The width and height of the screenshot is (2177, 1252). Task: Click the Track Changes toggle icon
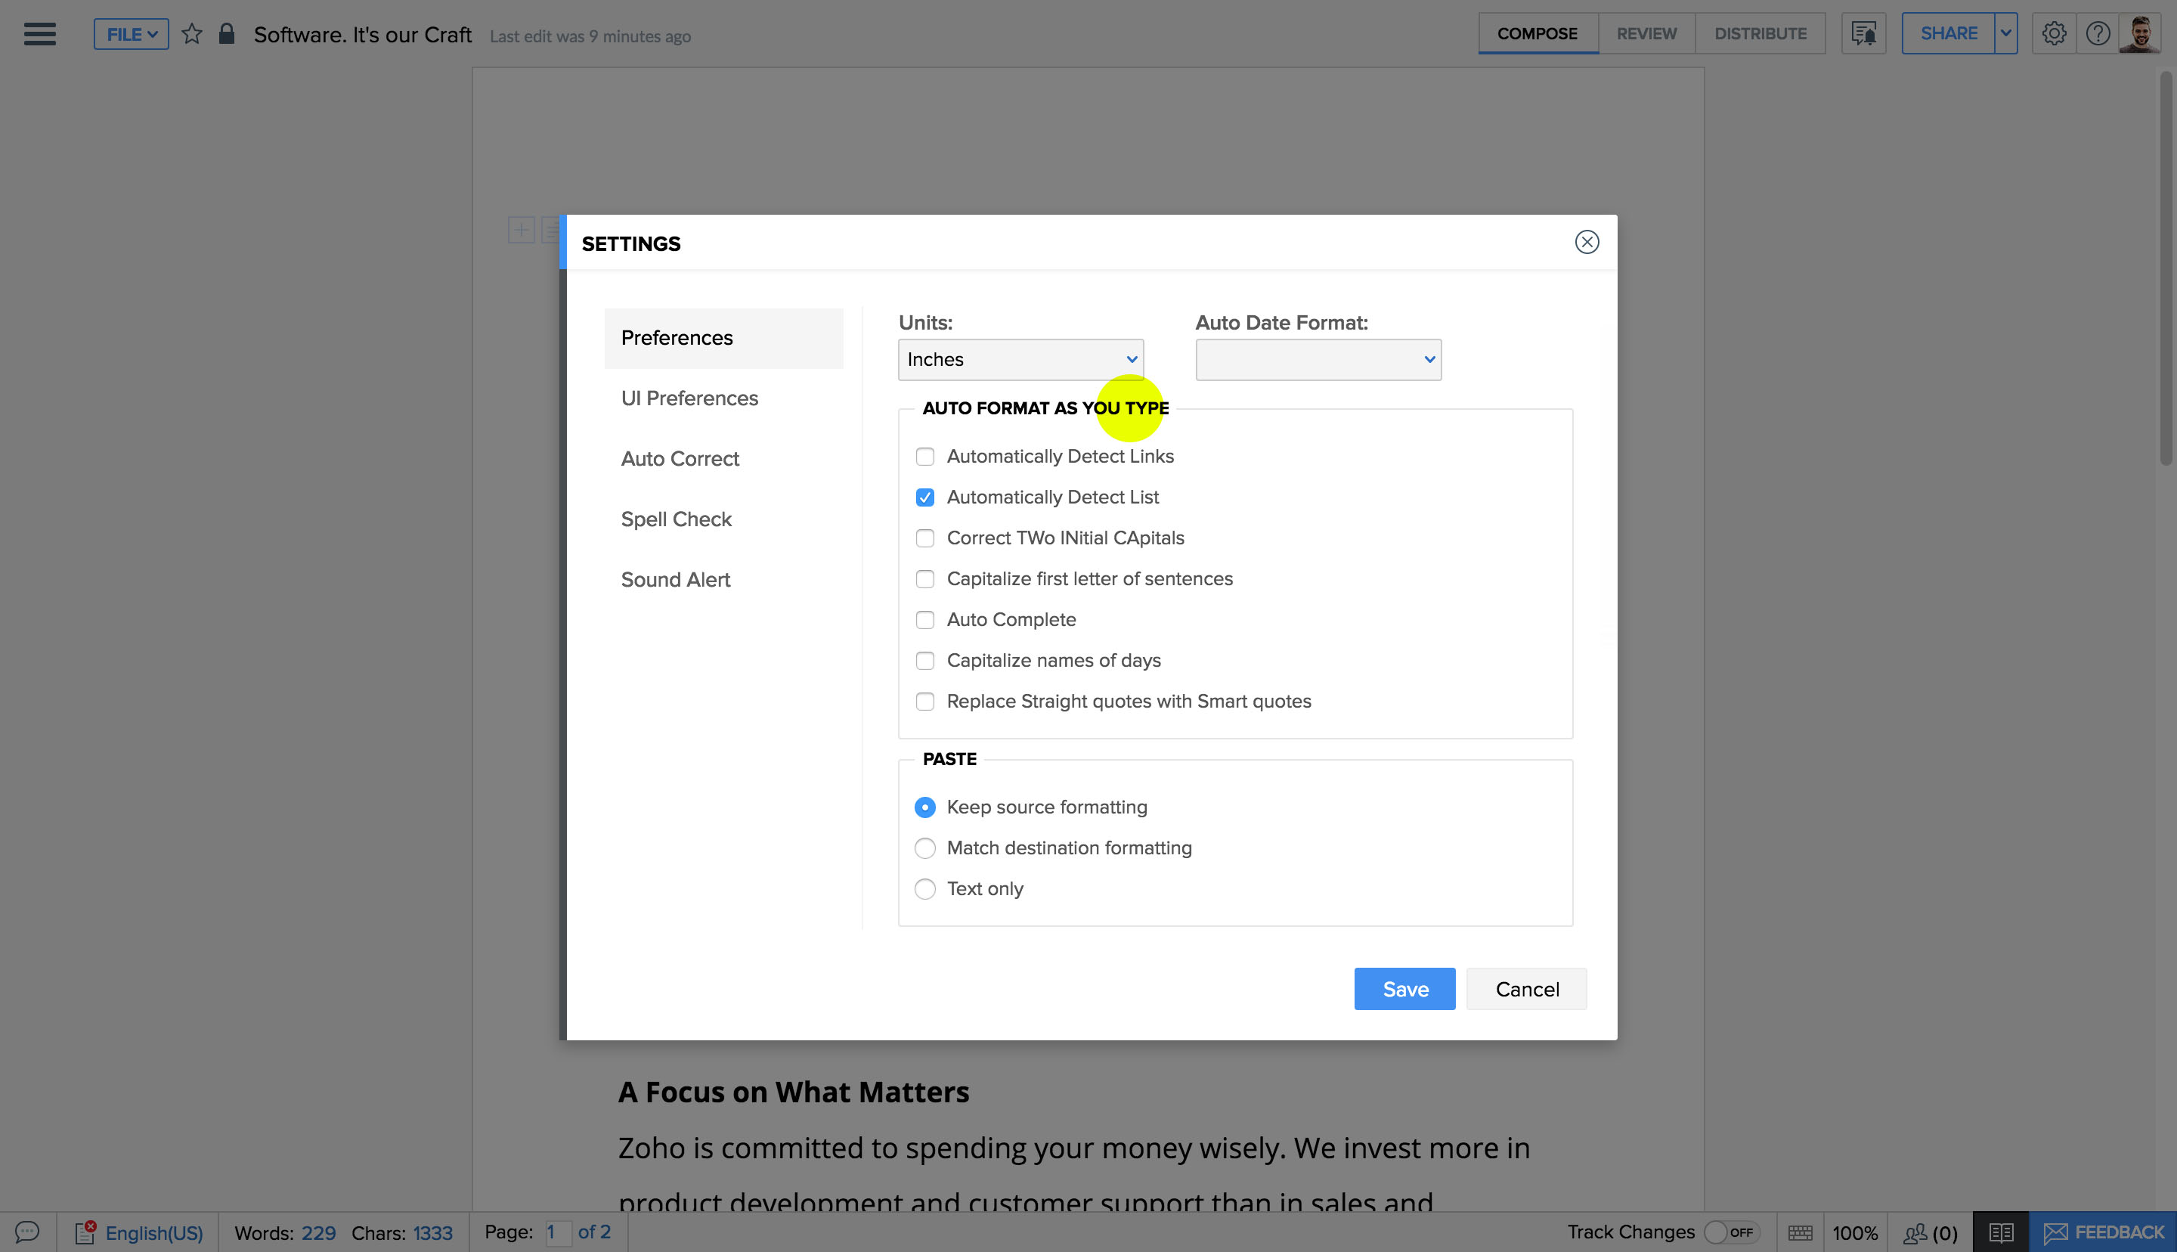(1727, 1231)
